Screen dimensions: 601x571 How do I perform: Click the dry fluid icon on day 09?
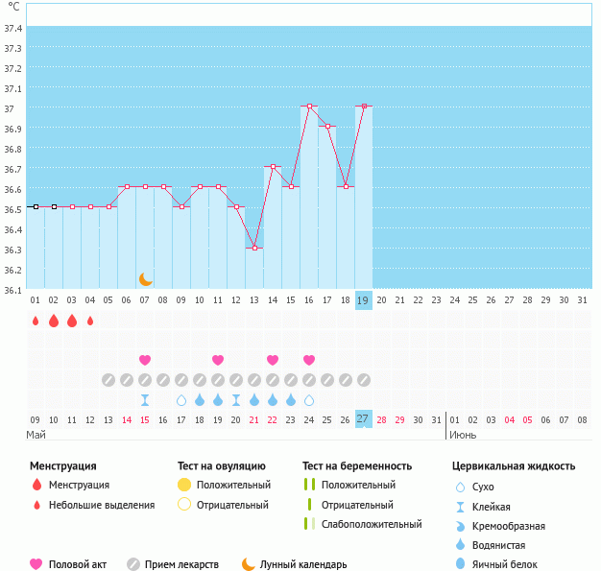pyautogui.click(x=181, y=400)
